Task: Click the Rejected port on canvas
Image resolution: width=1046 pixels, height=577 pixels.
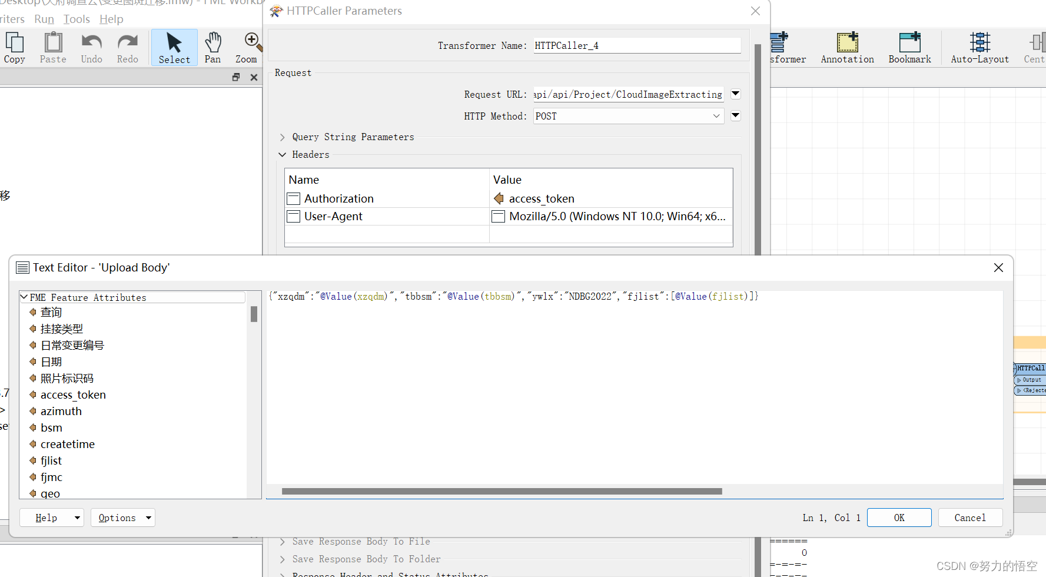Action: pos(1030,390)
